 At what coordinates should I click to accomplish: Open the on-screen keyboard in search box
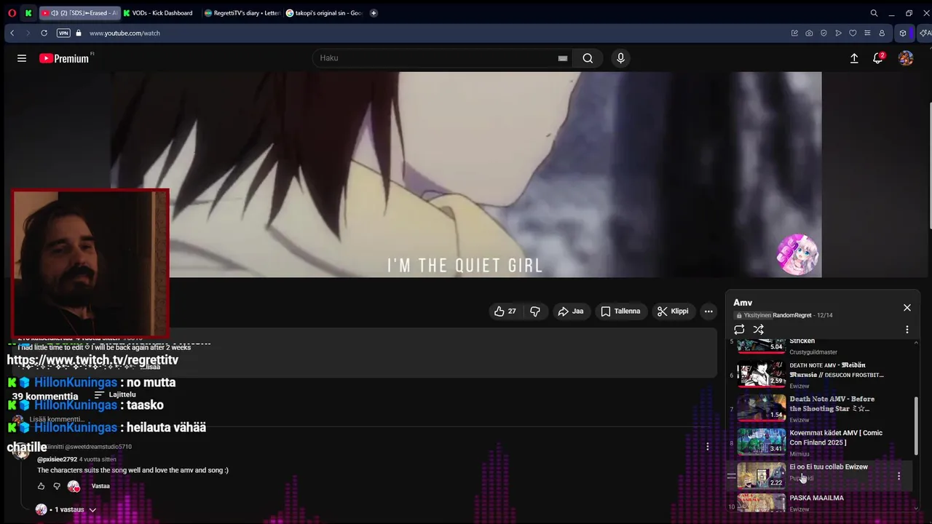(x=563, y=58)
